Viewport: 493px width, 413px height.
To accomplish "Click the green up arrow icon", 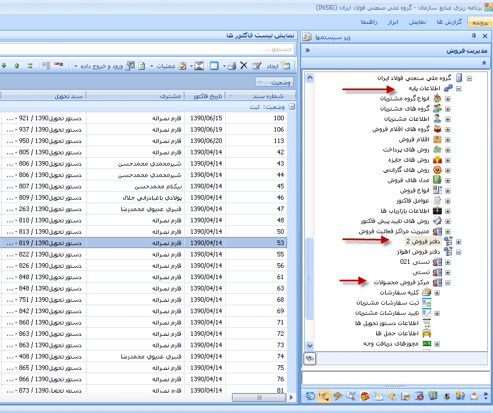I will (x=16, y=66).
